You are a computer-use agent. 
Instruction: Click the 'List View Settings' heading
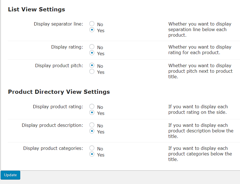coord(36,9)
